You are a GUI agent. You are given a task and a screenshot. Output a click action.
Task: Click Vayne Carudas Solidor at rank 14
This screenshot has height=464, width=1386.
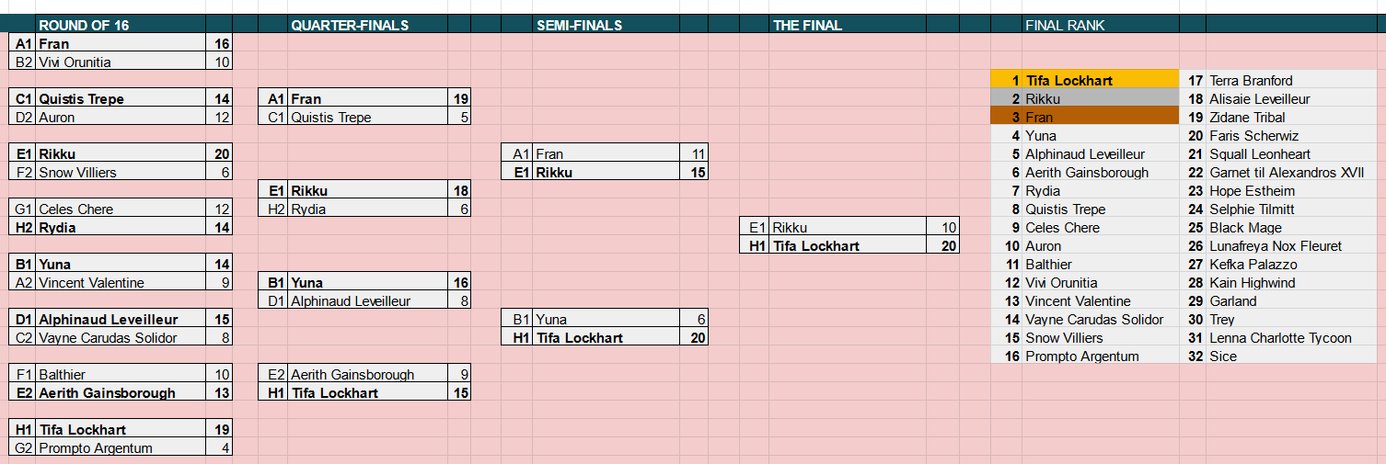point(1100,319)
